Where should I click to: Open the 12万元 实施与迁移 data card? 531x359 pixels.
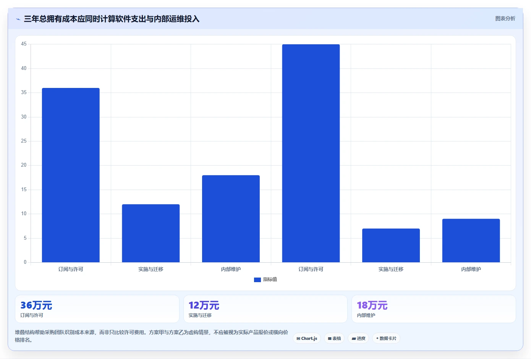(x=265, y=309)
